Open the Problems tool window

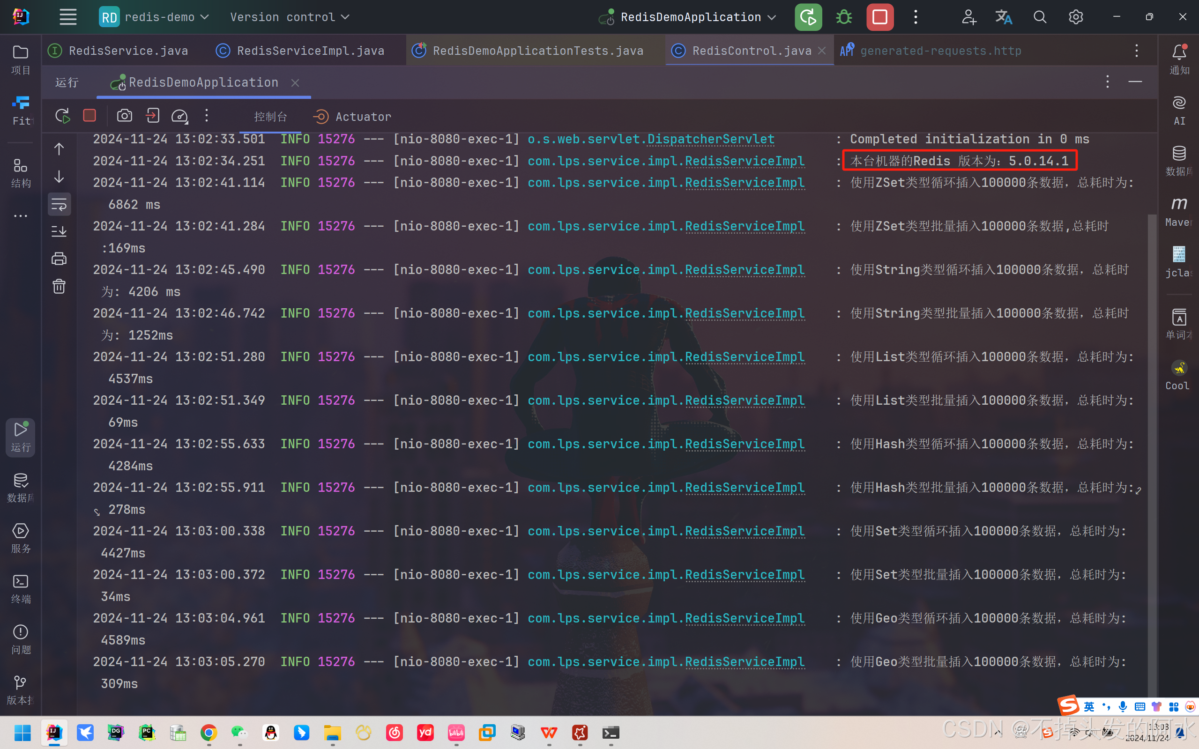click(20, 639)
